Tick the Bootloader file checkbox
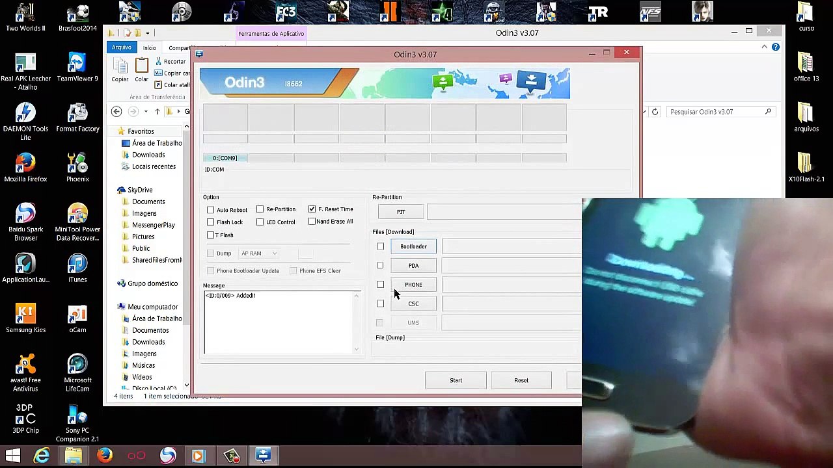833x468 pixels. pos(380,246)
